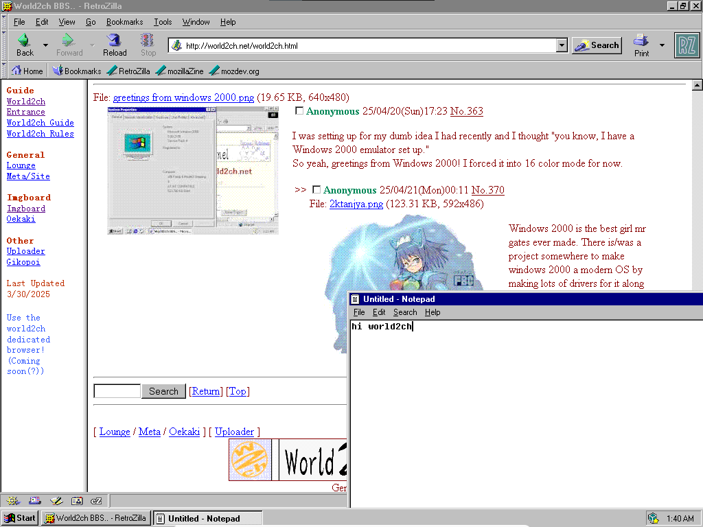This screenshot has width=703, height=527.
Task: Open the World2ch Entrance sidebar link
Action: (x=25, y=106)
